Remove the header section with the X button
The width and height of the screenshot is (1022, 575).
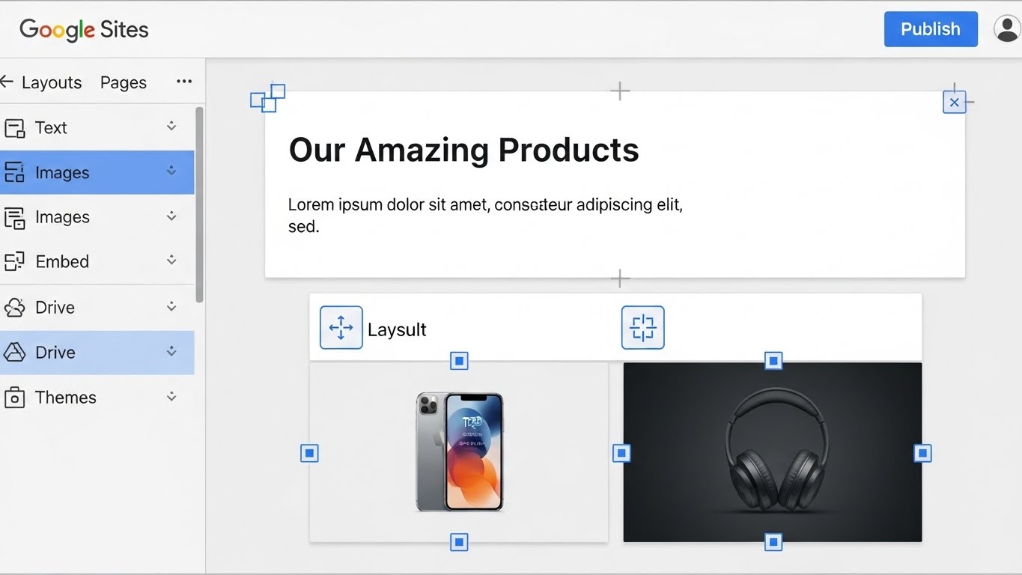pos(955,101)
